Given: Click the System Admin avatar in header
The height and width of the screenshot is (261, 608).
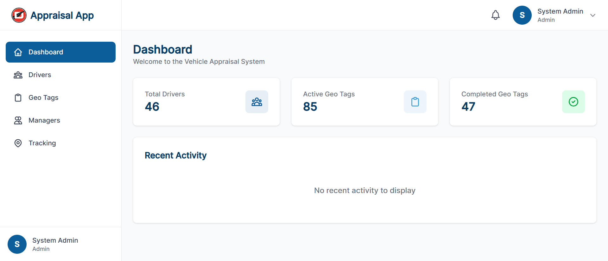Looking at the screenshot, I should pyautogui.click(x=522, y=15).
